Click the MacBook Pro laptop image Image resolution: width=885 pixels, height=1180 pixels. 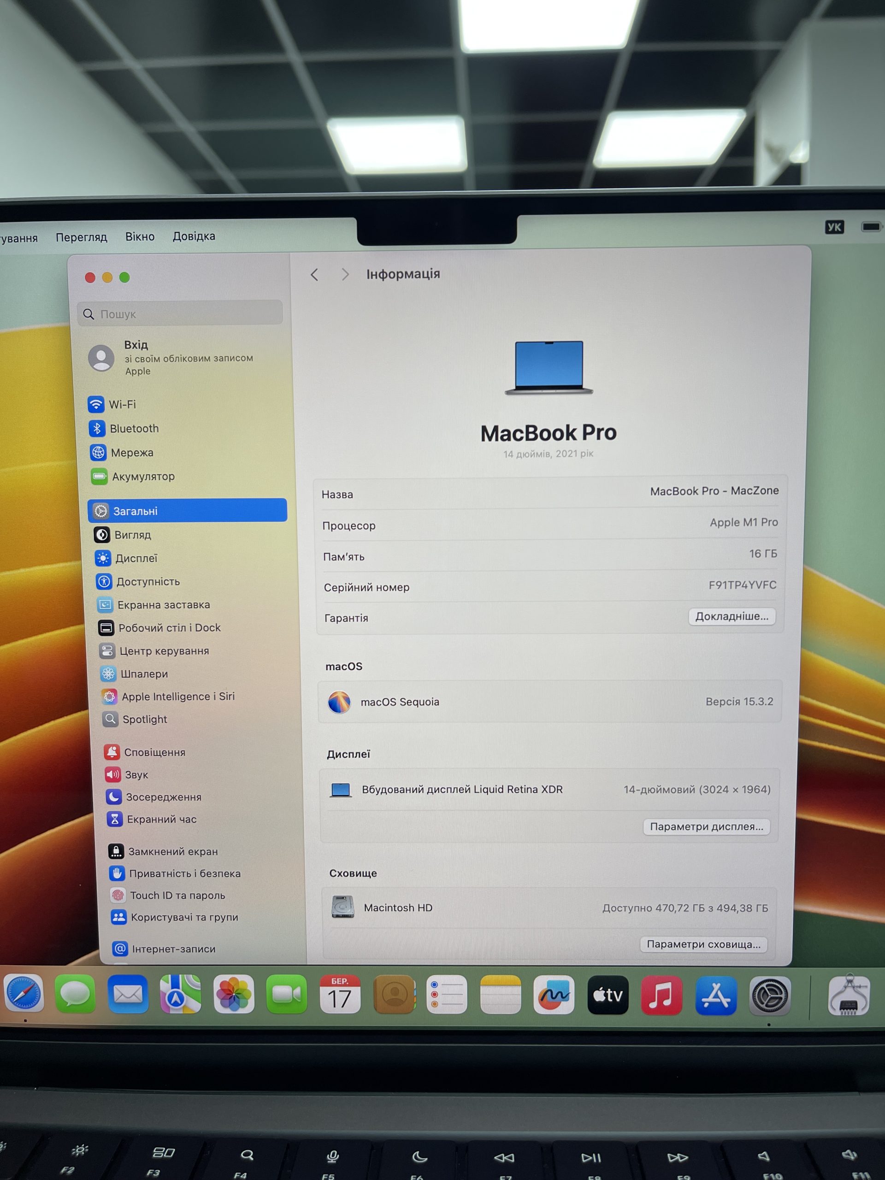(x=549, y=367)
